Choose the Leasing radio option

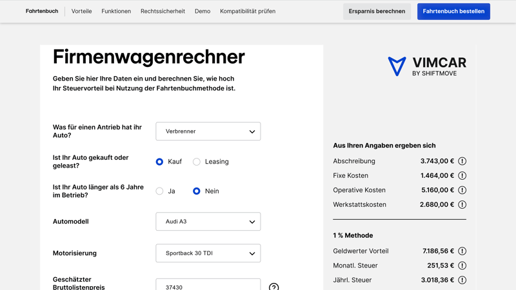pyautogui.click(x=197, y=162)
